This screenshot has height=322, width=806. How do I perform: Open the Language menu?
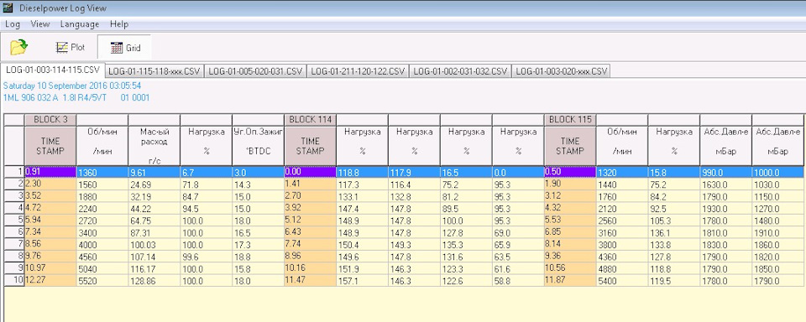[80, 24]
